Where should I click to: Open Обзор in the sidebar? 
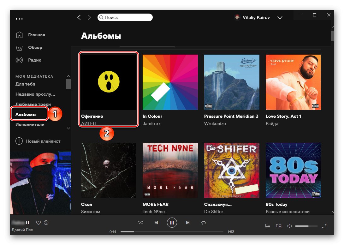(x=29, y=47)
